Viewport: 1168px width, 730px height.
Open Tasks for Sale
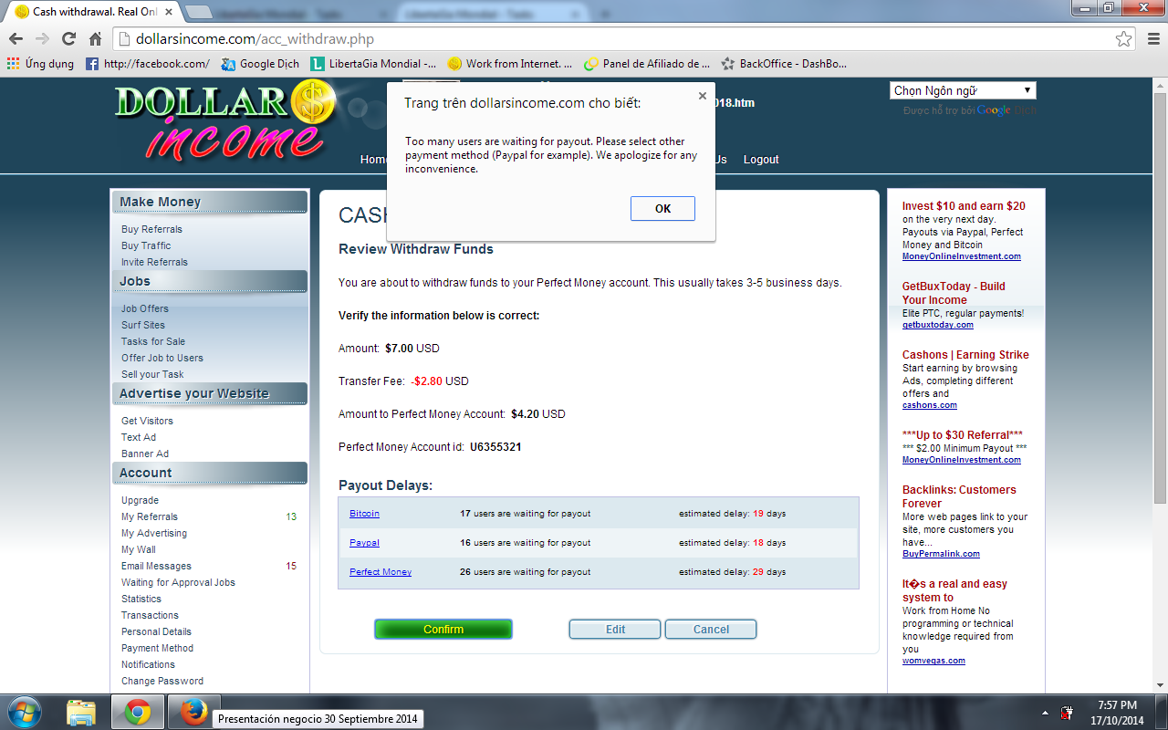(x=153, y=342)
